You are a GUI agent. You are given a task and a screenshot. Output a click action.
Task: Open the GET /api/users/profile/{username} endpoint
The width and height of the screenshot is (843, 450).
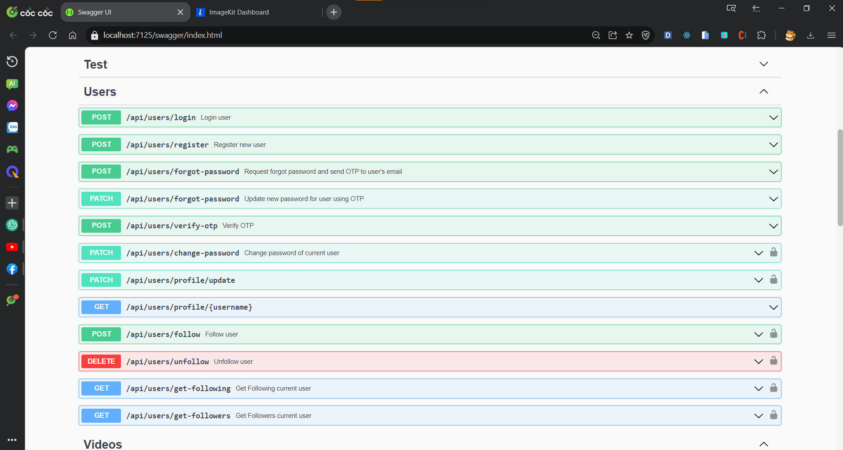(189, 307)
